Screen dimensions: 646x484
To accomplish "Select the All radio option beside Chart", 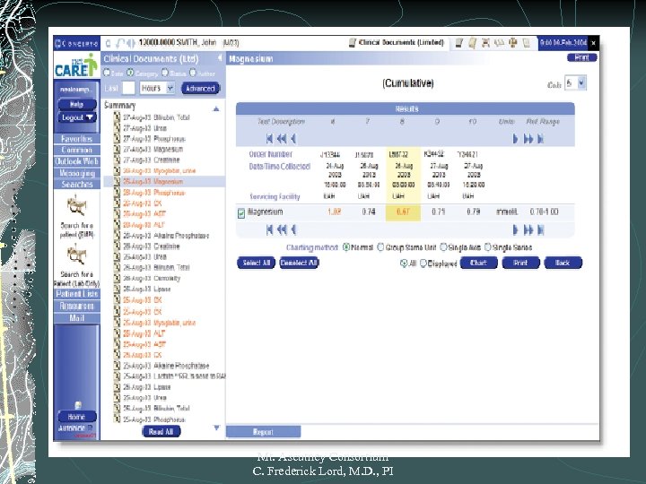I will (x=404, y=264).
